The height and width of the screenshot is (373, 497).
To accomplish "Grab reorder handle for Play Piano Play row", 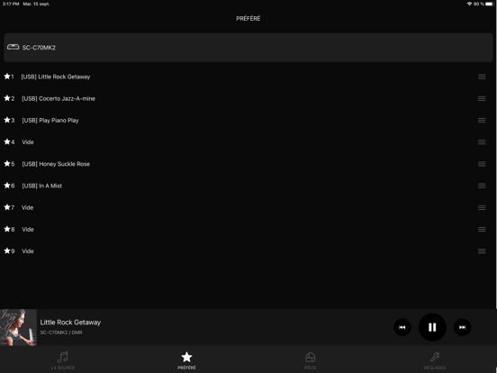I will [482, 120].
